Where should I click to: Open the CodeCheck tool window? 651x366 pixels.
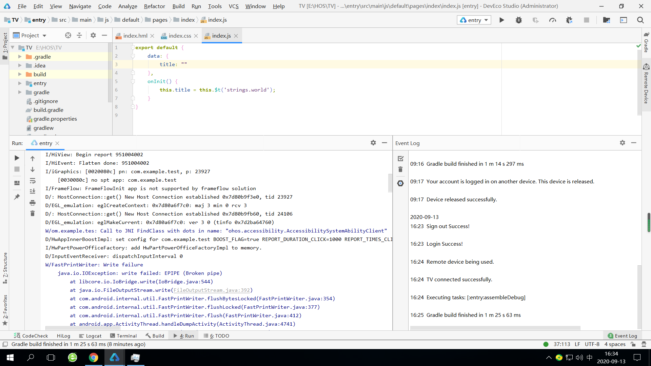tap(31, 336)
